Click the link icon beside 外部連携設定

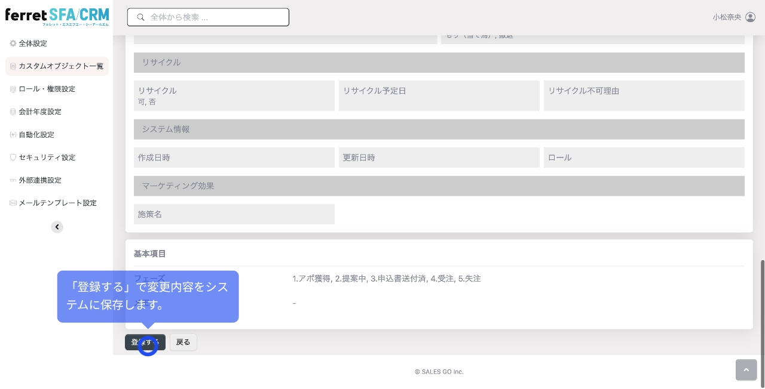click(13, 180)
